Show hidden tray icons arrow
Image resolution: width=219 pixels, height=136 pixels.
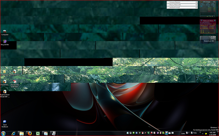coord(203,133)
